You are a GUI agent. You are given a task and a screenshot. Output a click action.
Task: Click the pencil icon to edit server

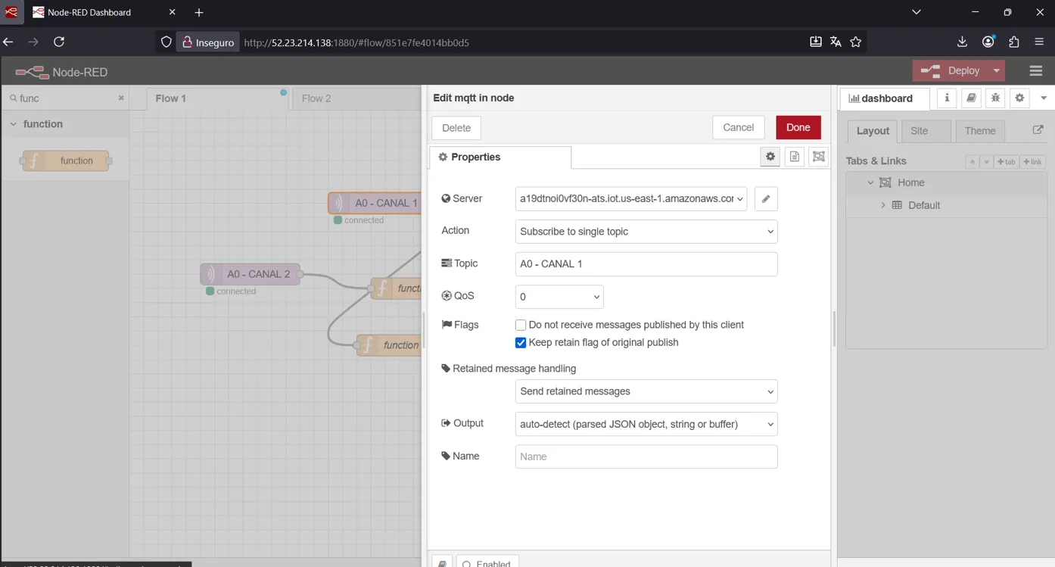[766, 199]
